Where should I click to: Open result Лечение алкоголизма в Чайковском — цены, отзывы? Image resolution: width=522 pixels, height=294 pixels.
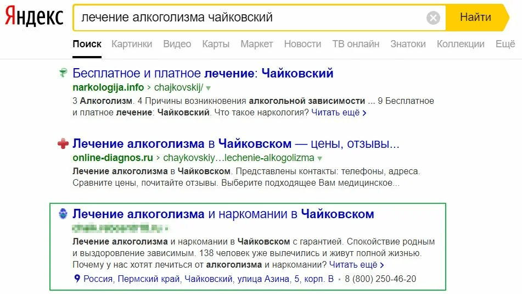click(235, 143)
